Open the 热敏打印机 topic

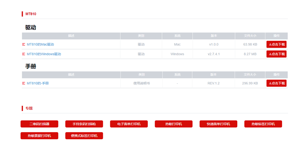tap(174, 124)
